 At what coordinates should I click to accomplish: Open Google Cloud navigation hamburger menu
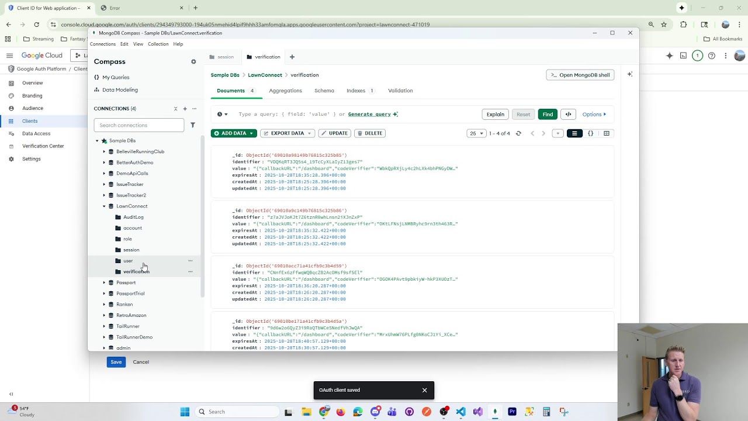(x=9, y=56)
